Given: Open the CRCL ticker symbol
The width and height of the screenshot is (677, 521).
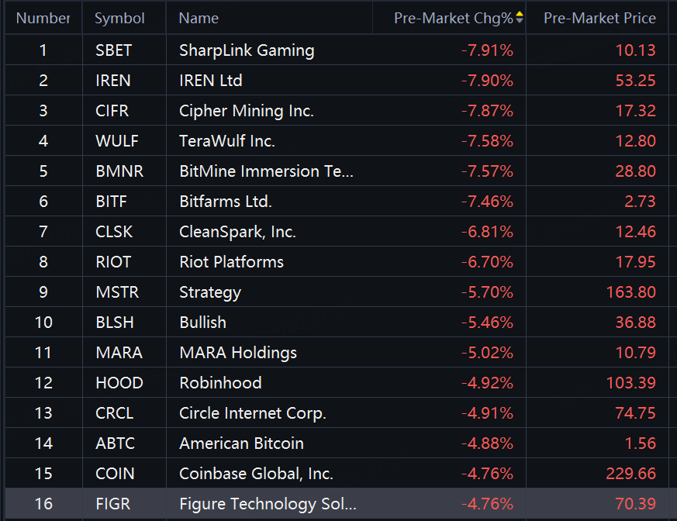Looking at the screenshot, I should point(115,413).
